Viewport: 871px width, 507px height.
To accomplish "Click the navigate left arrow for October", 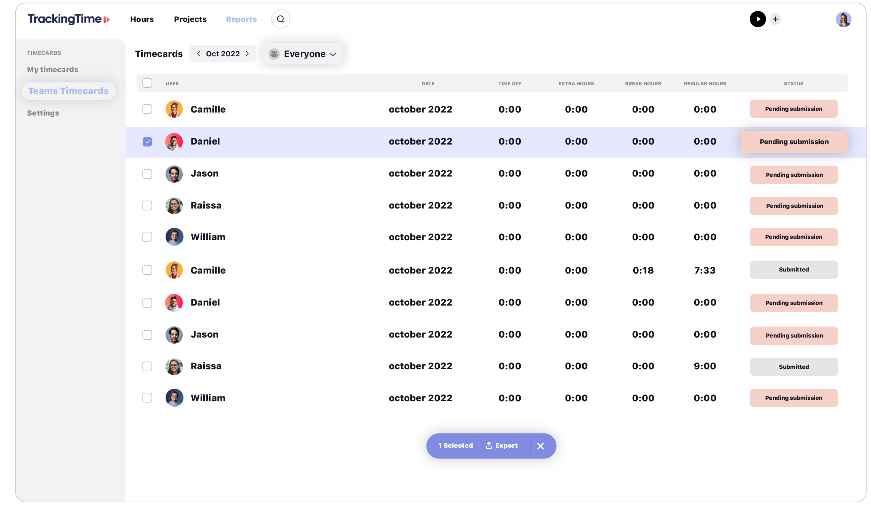I will (x=199, y=54).
